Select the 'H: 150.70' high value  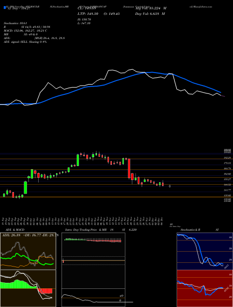84,20
